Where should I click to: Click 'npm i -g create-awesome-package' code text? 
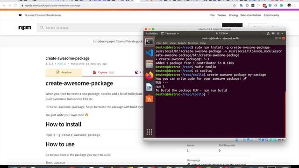[x=73, y=135]
